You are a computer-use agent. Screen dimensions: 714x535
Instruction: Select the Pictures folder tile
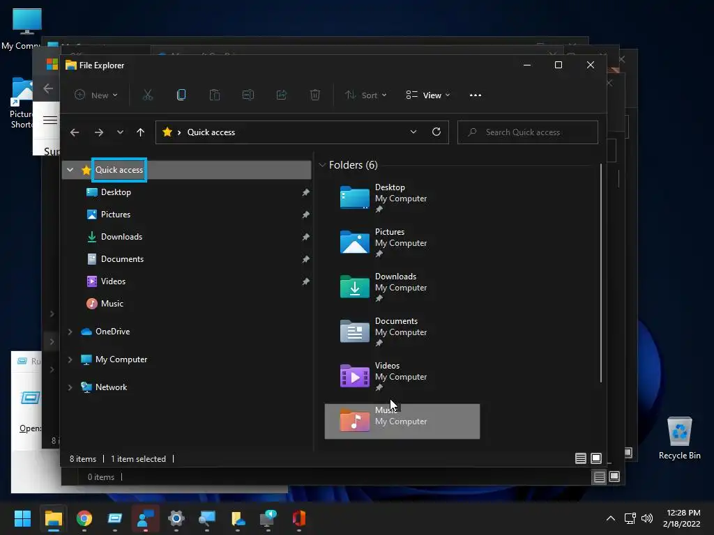click(x=402, y=243)
